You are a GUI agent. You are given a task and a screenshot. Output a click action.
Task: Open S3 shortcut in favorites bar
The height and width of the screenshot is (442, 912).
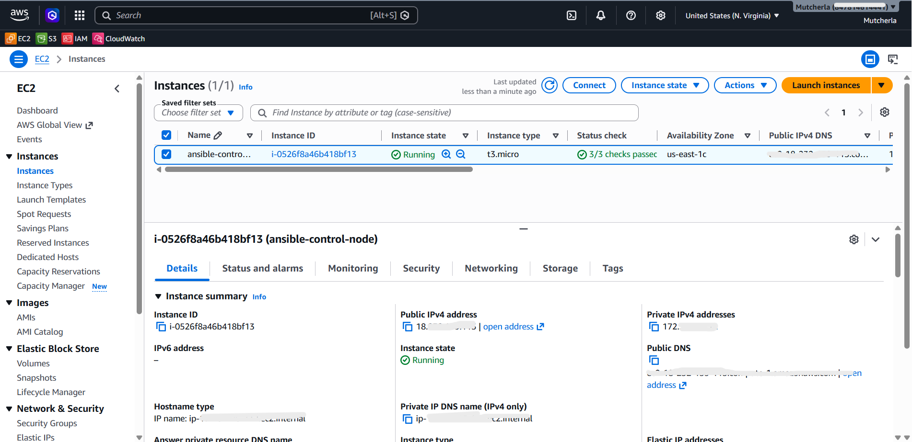47,39
